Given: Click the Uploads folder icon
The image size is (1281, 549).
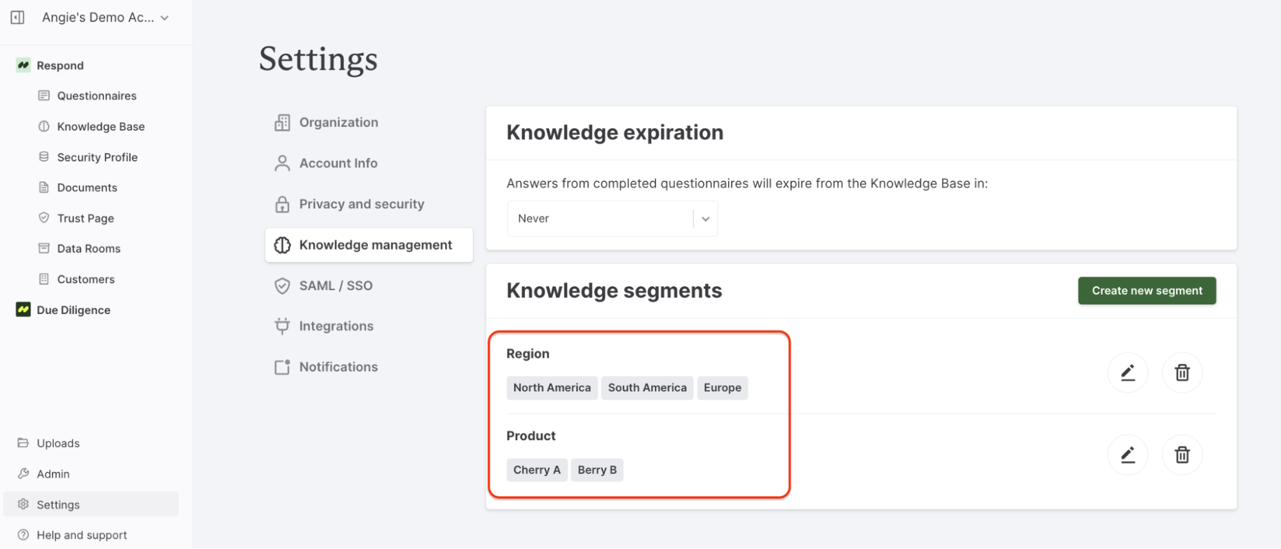Looking at the screenshot, I should pyautogui.click(x=23, y=443).
